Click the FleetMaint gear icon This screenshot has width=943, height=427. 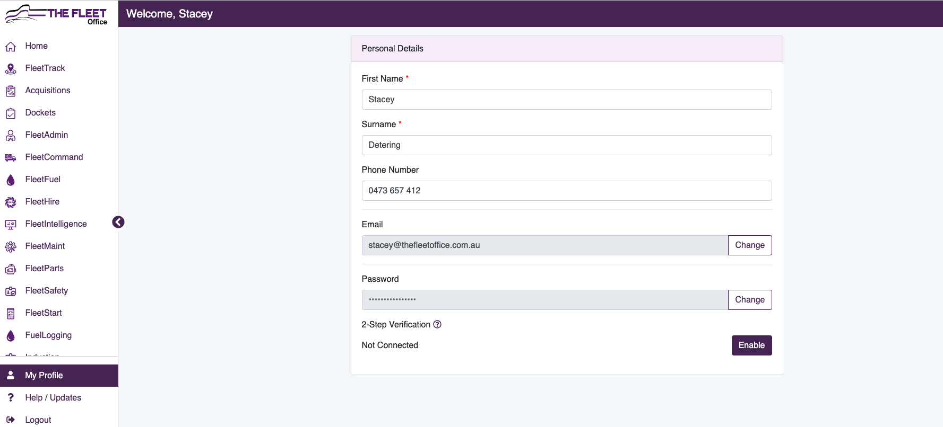[x=11, y=247]
